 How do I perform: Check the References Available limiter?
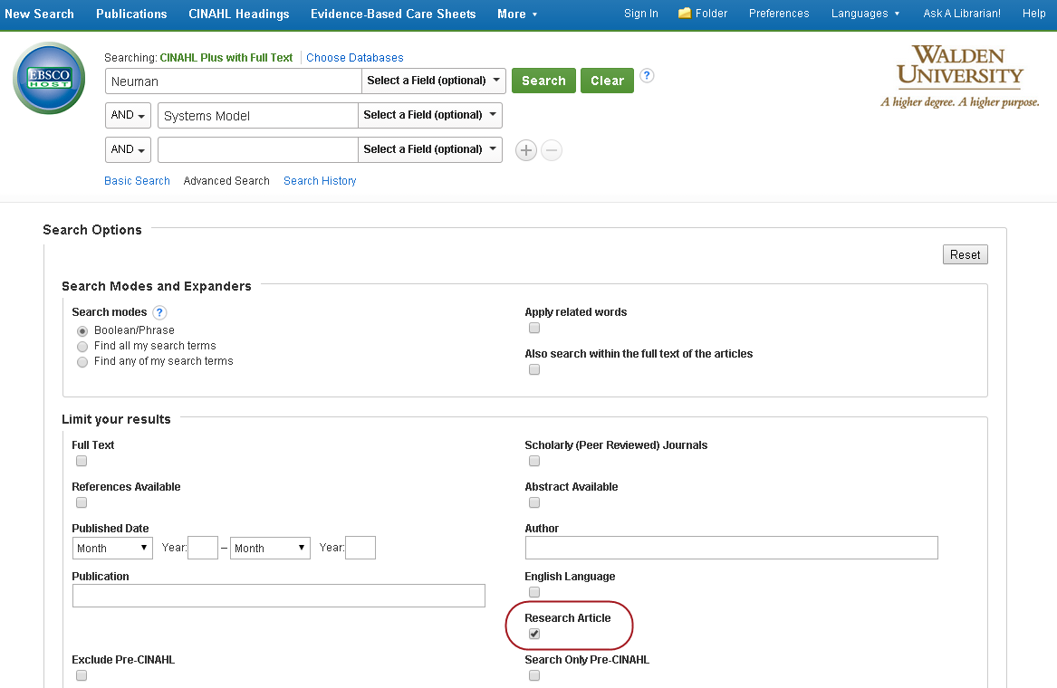pyautogui.click(x=82, y=503)
